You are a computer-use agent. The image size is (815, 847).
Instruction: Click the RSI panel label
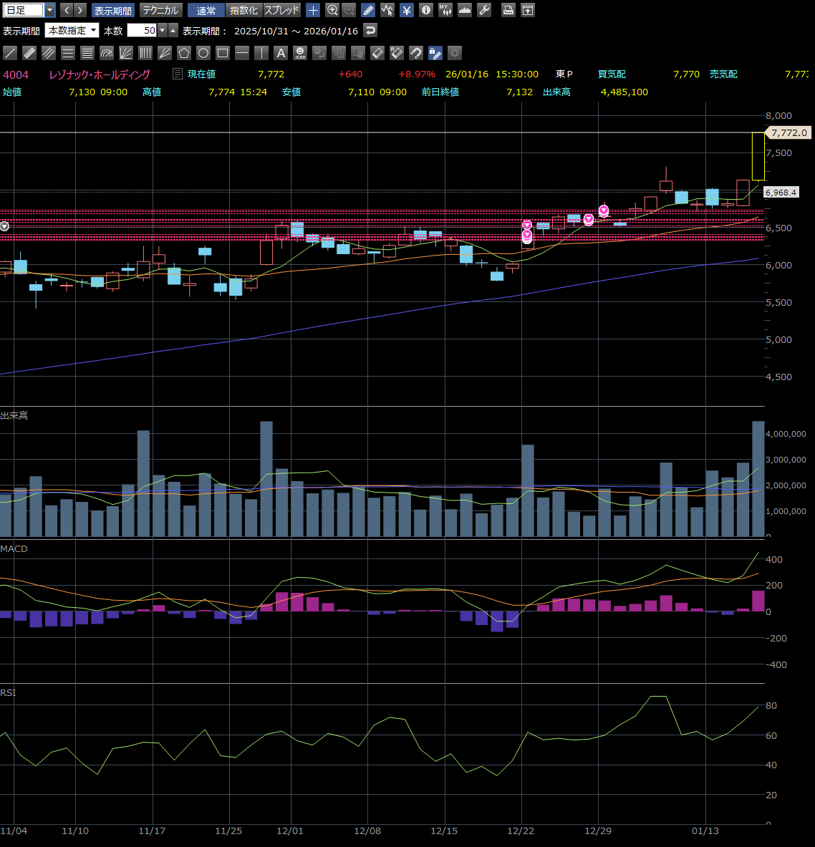point(8,692)
